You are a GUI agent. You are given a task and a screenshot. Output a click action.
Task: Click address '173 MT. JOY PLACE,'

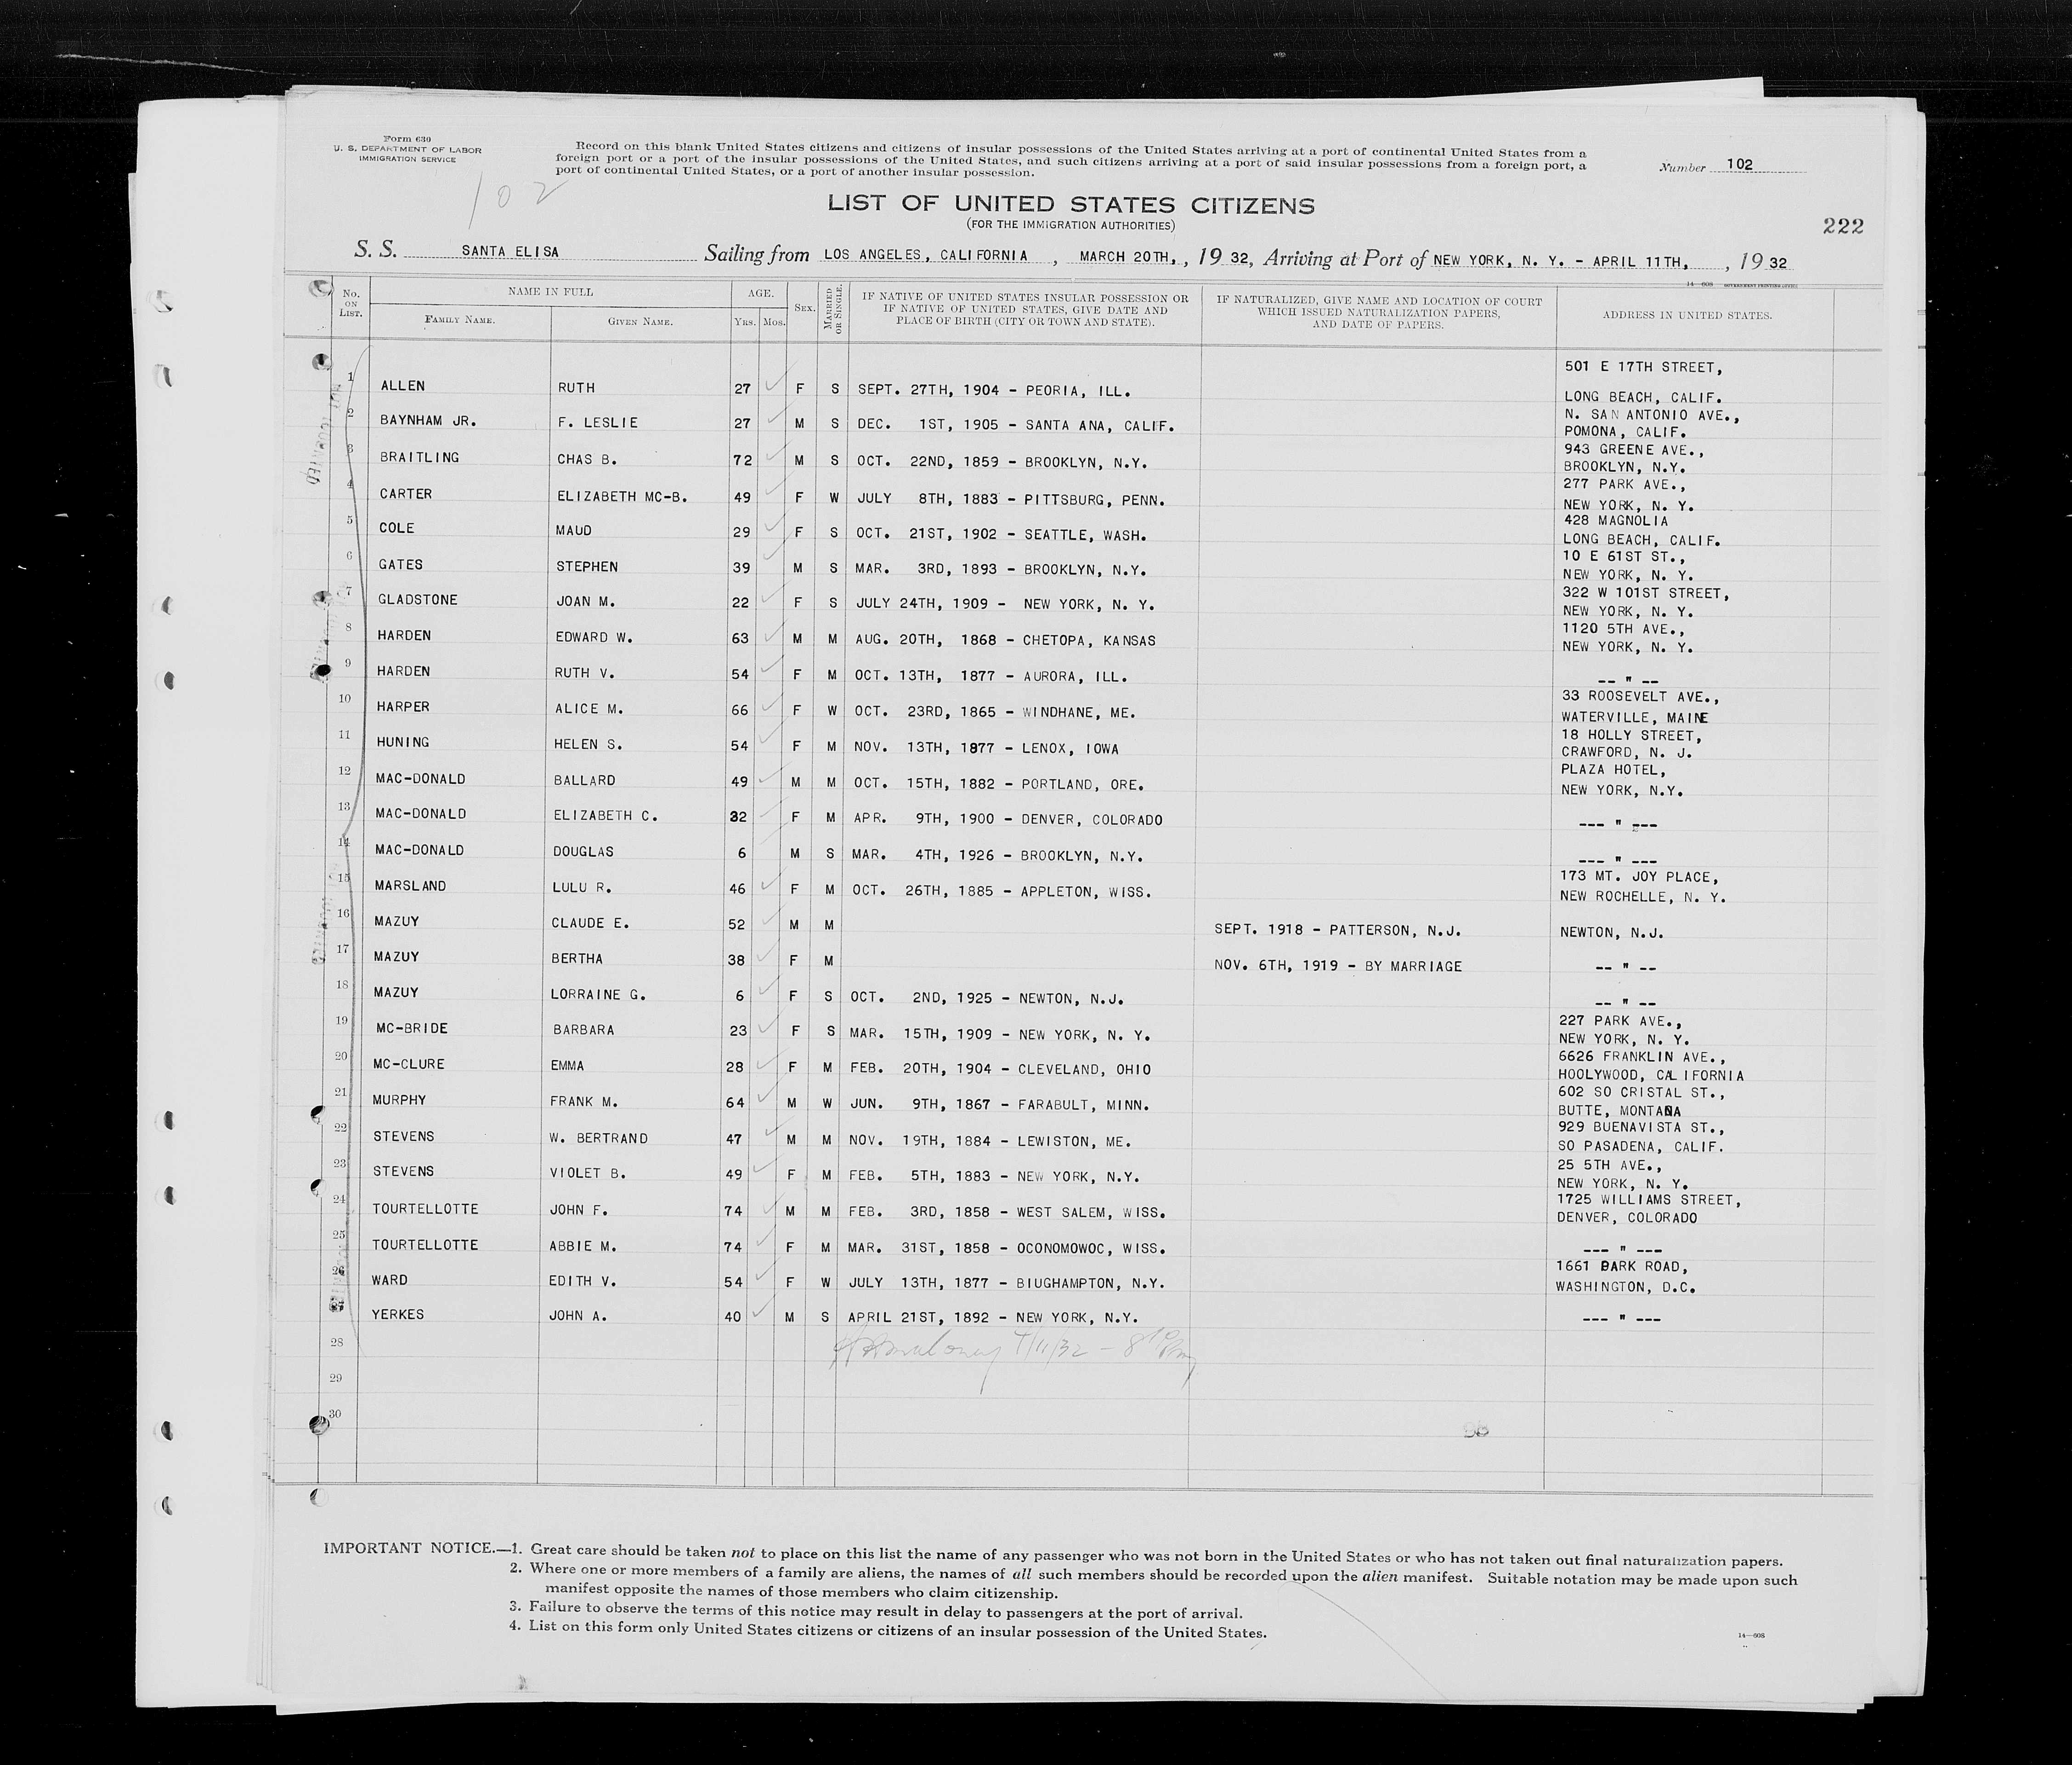(1639, 877)
